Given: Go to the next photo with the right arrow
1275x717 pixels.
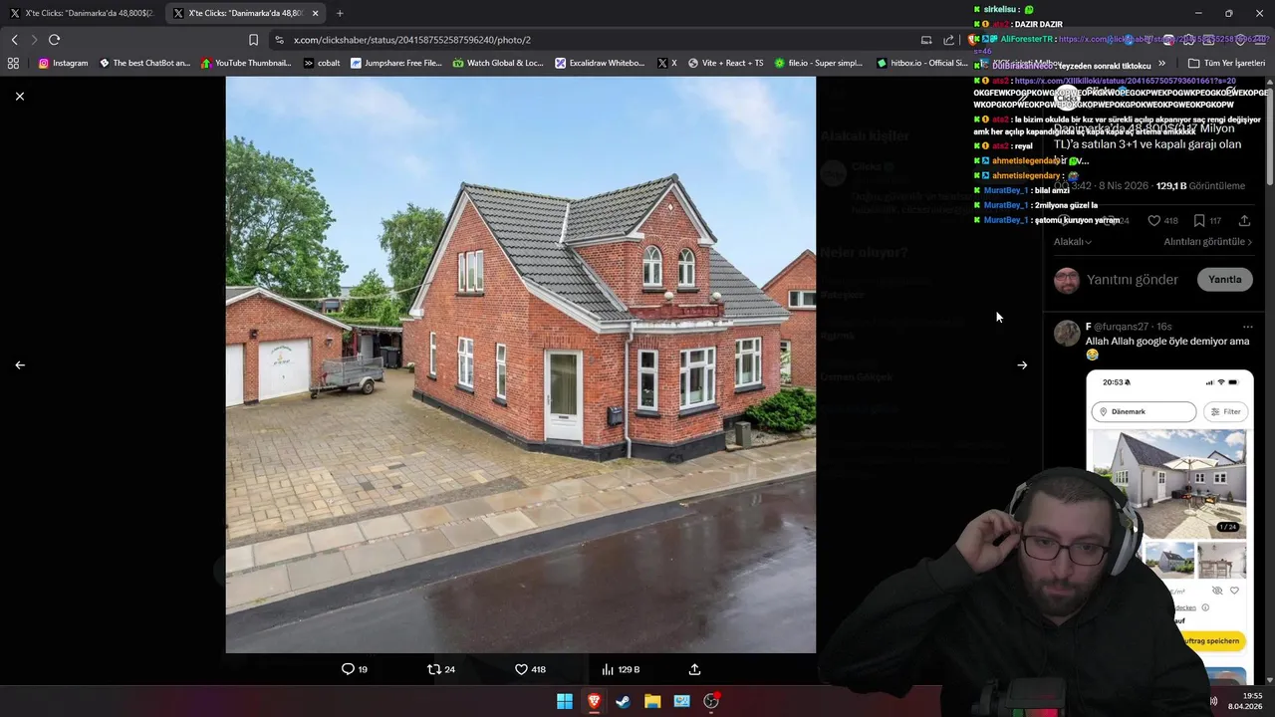Looking at the screenshot, I should pos(1022,364).
